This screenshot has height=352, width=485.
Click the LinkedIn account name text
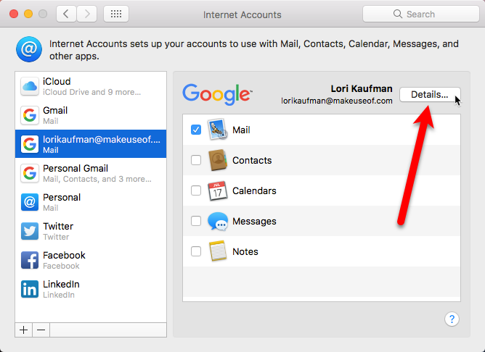coord(61,285)
